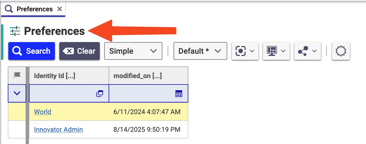The width and height of the screenshot is (366, 144).
Task: Expand the chevron in the search row
Action: [17, 93]
